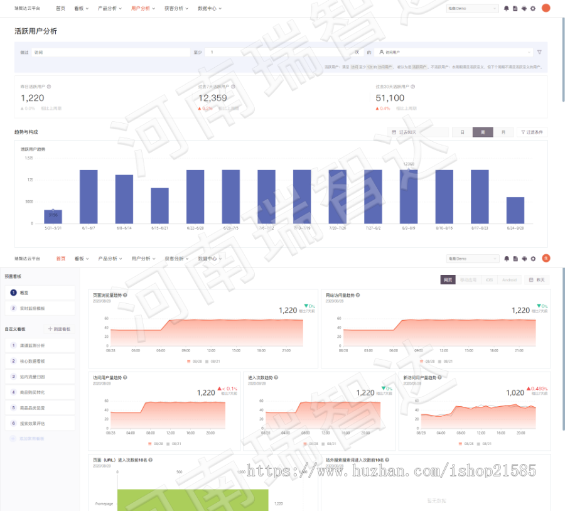Click help icon beside 页面浏览量趋势

click(125, 295)
